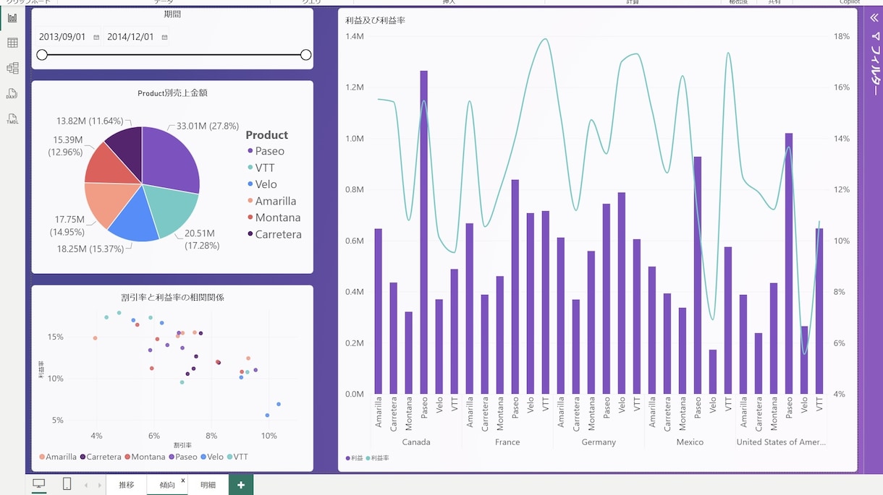Screen dimensions: 883x495
Task: Switch to Report view in left sidebar
Action: coord(12,18)
